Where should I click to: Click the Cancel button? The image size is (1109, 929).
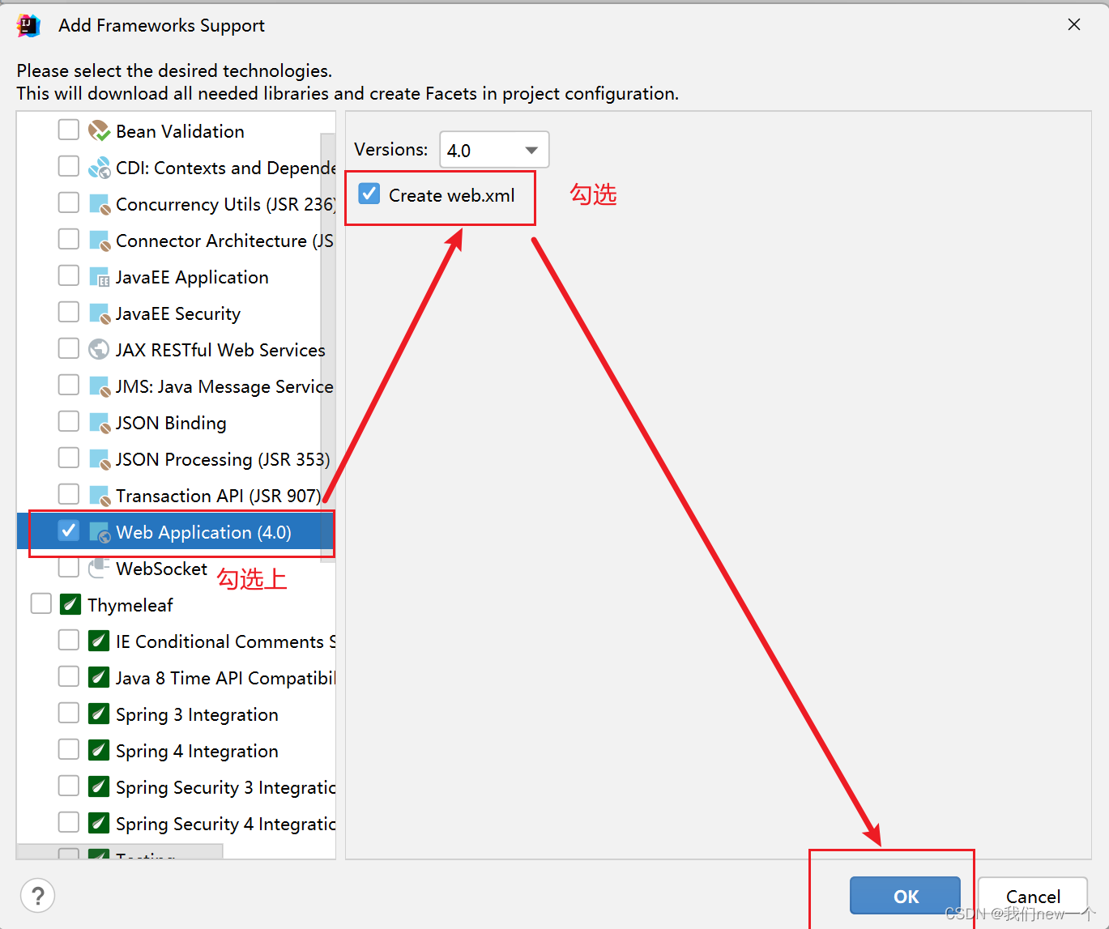(x=1033, y=896)
